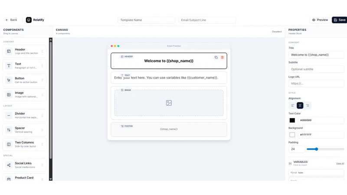Edit the Logo URL field
The height and width of the screenshot is (195, 347).
coord(316,84)
